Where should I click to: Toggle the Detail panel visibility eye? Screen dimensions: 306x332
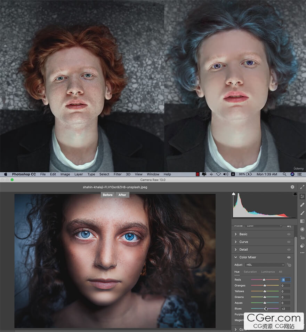tap(289, 250)
